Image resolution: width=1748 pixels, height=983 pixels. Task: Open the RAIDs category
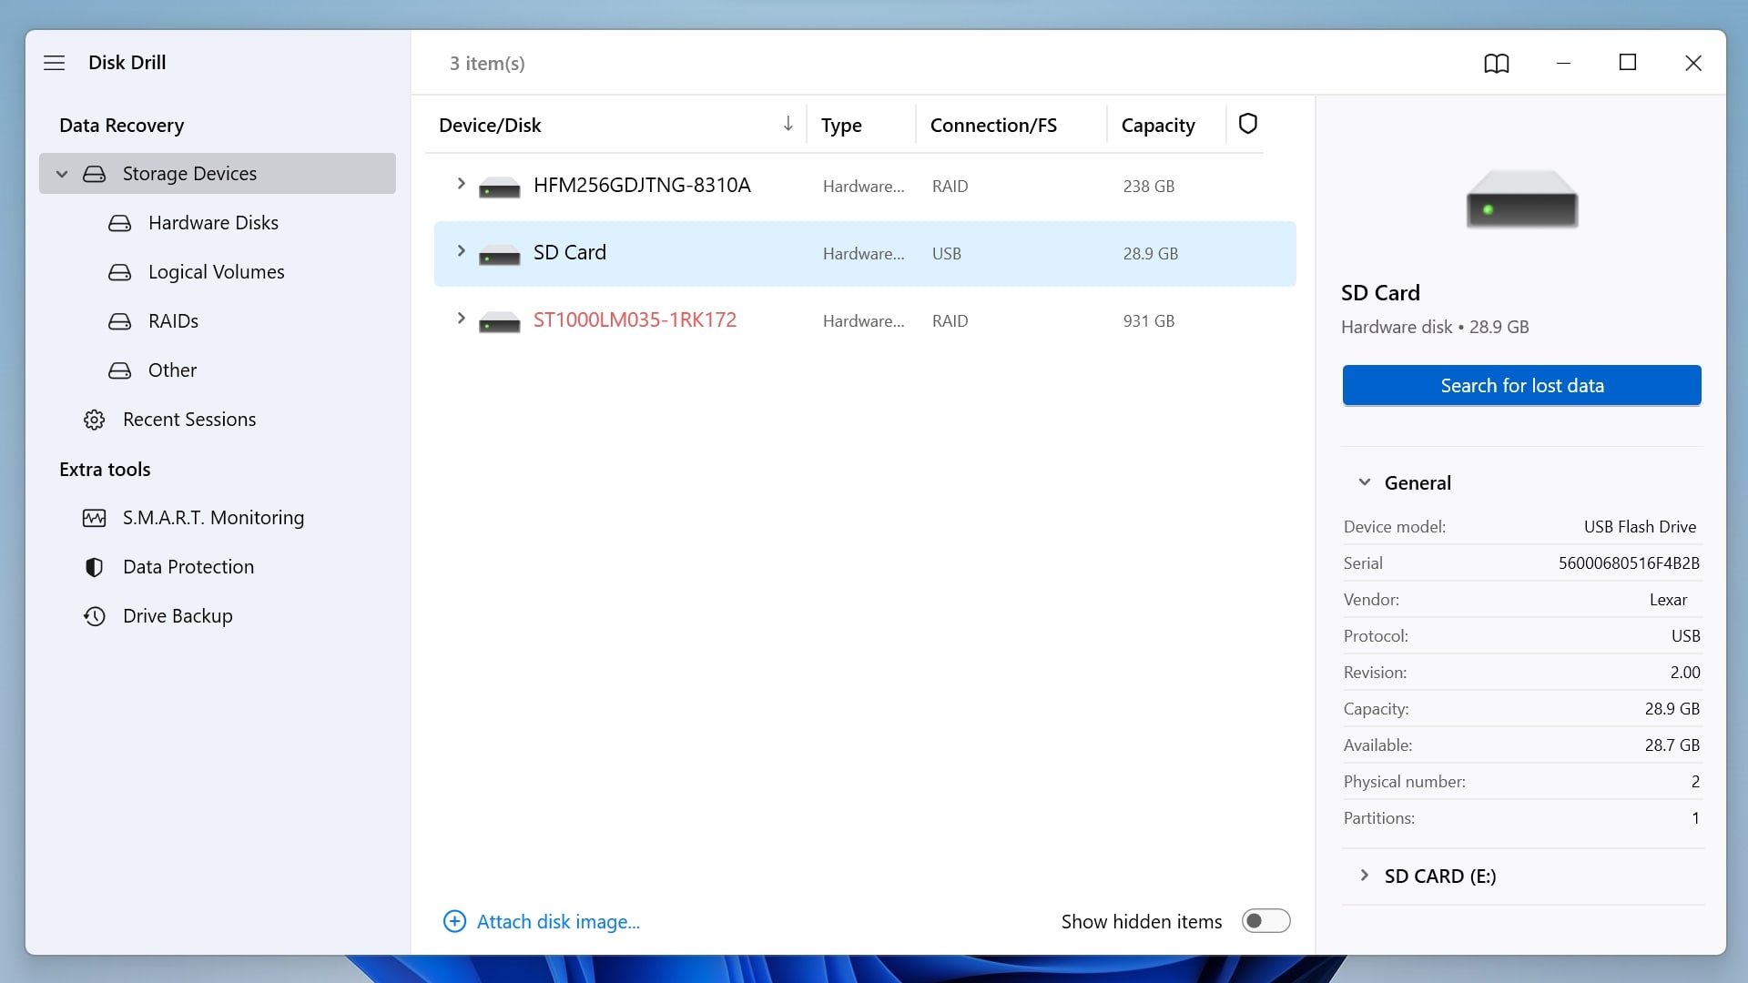173,321
